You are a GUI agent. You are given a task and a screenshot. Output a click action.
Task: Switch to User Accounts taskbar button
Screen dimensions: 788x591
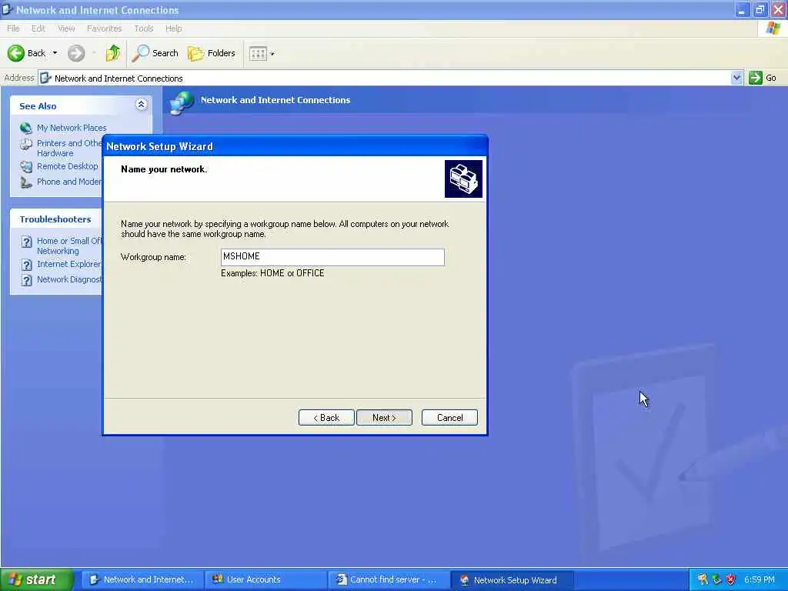(265, 579)
